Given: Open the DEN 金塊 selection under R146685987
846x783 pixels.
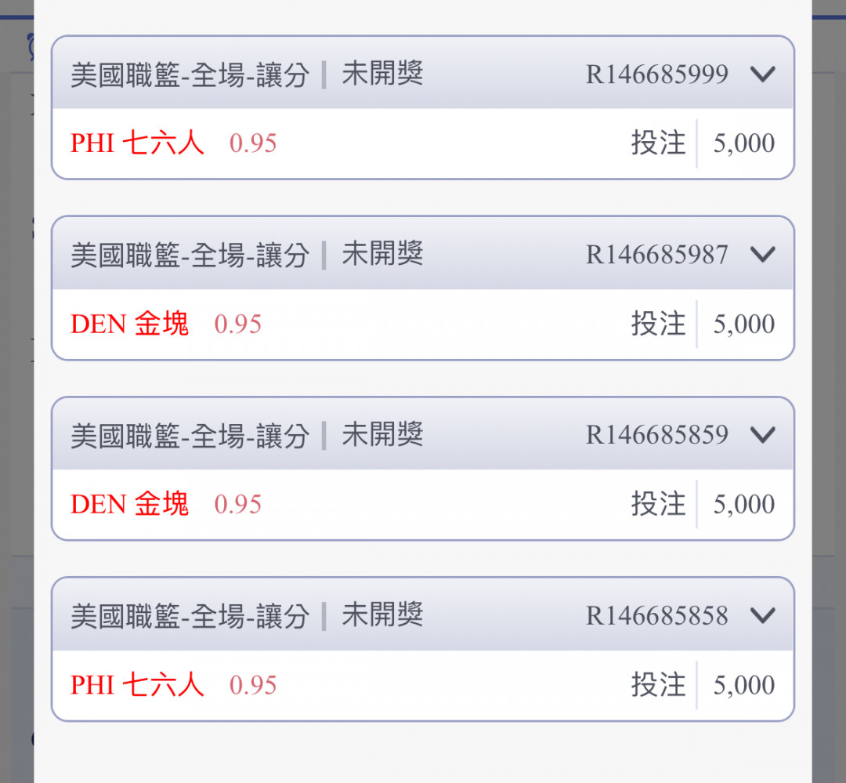Looking at the screenshot, I should (129, 324).
